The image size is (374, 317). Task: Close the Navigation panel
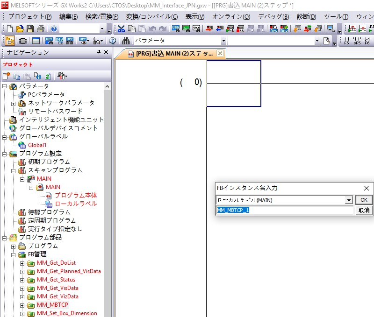tap(106, 52)
